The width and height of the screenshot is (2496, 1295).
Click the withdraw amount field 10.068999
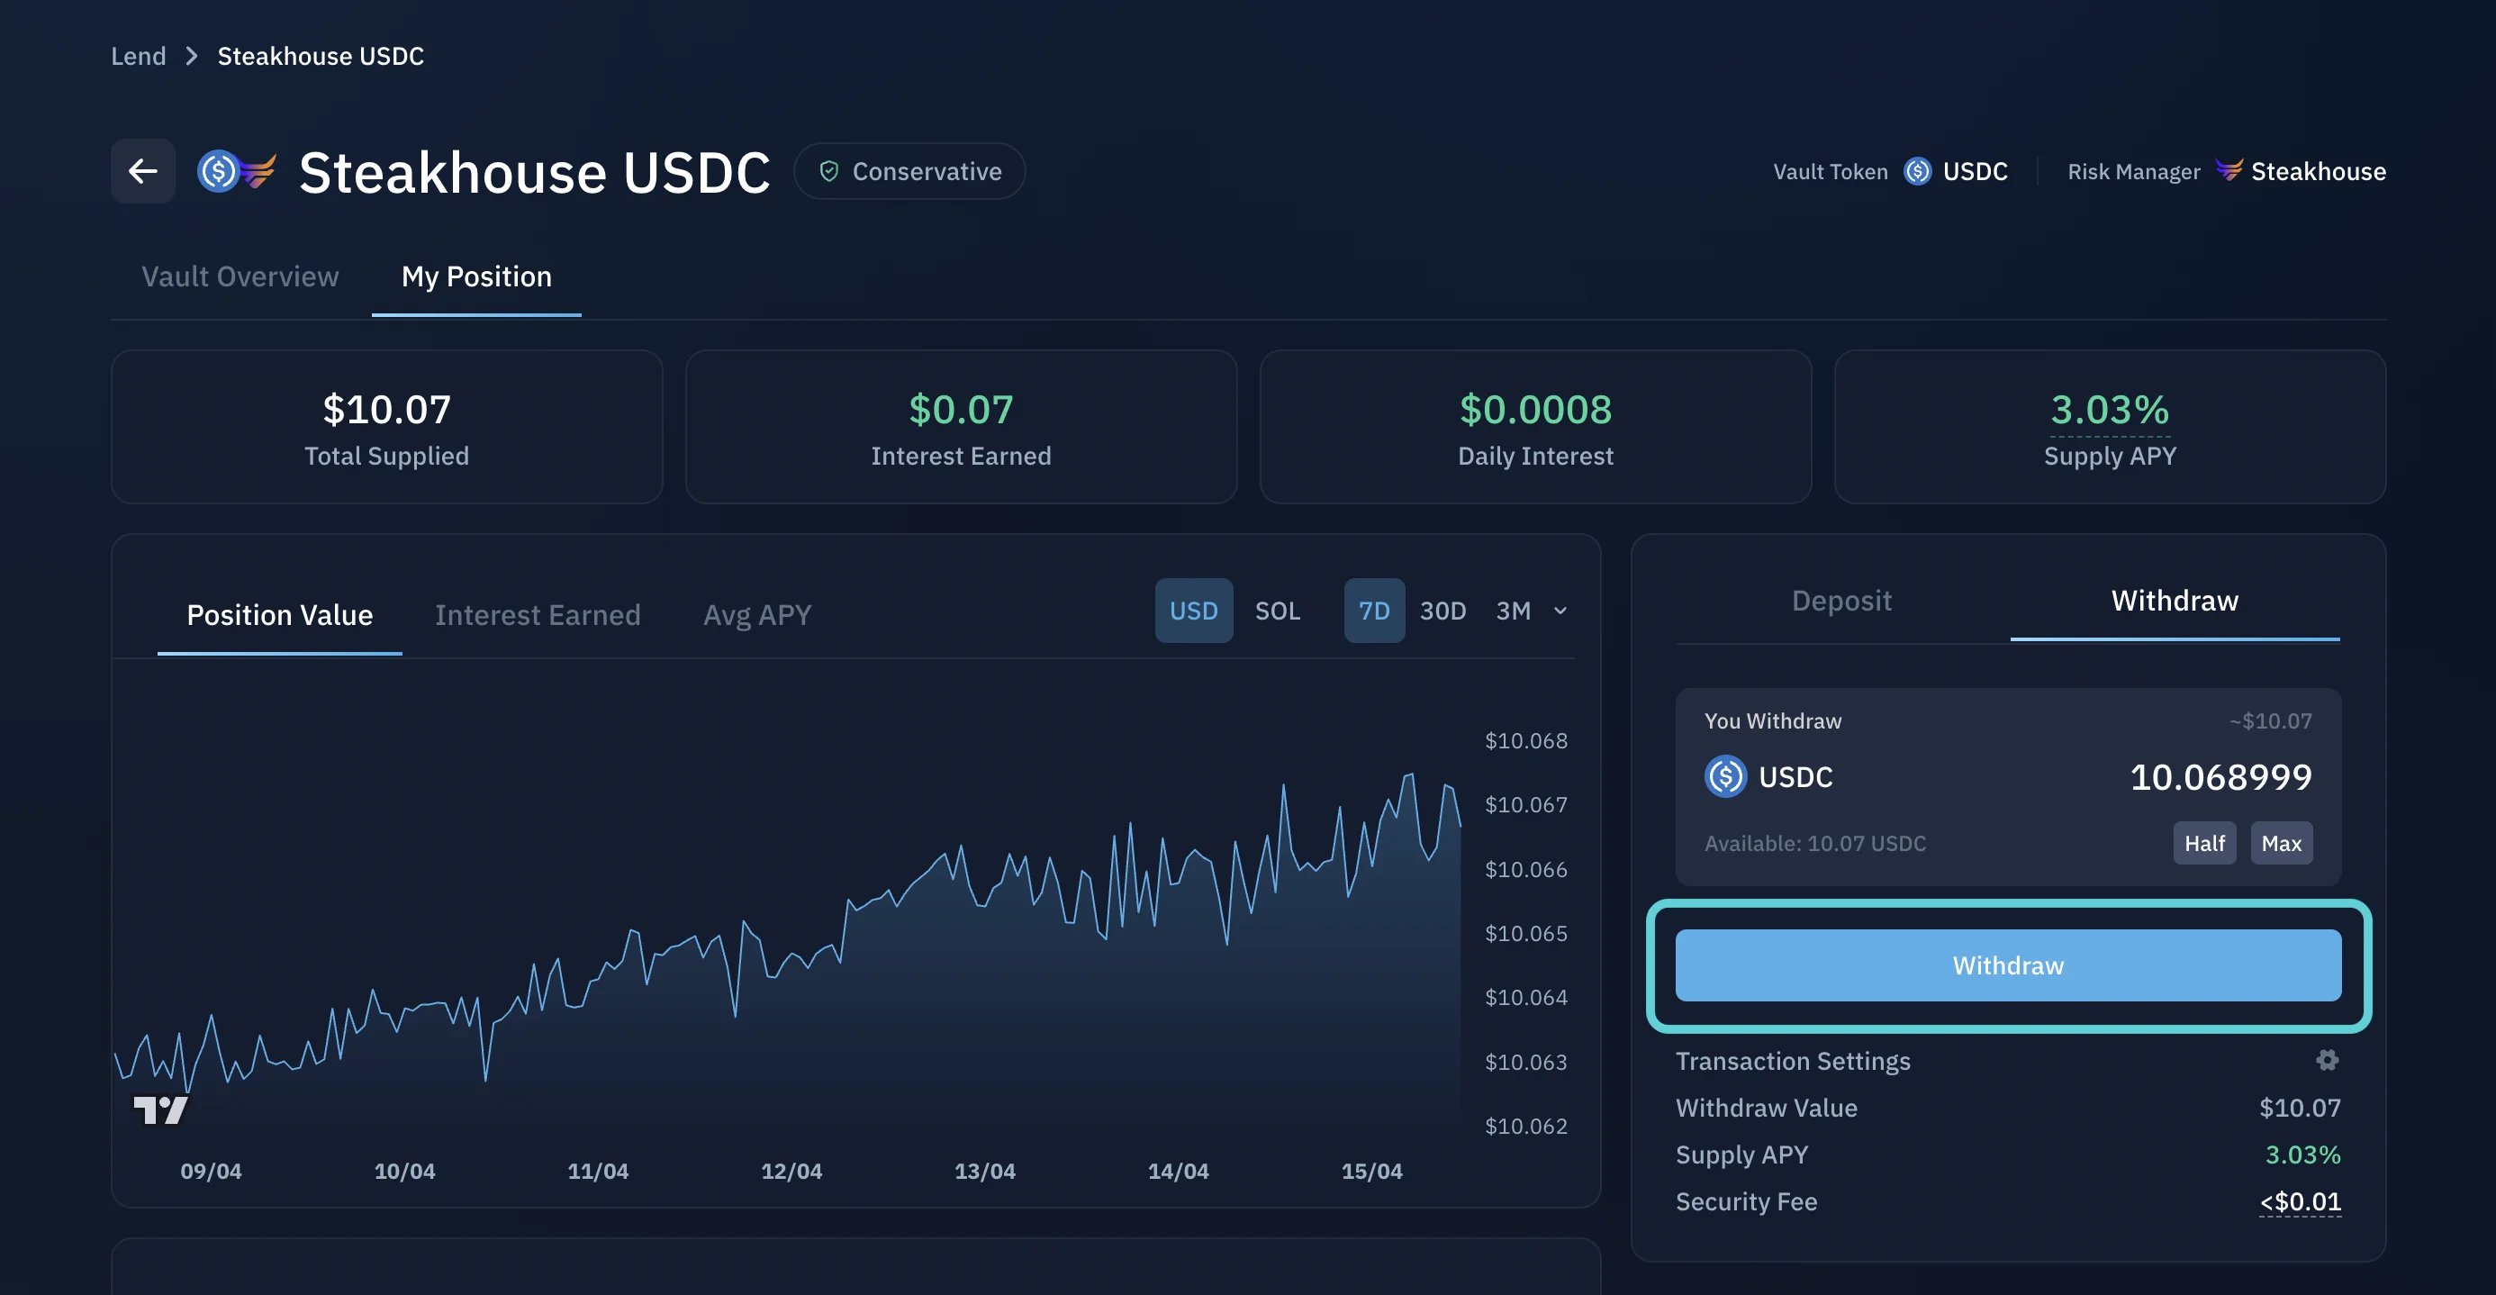pos(2220,776)
